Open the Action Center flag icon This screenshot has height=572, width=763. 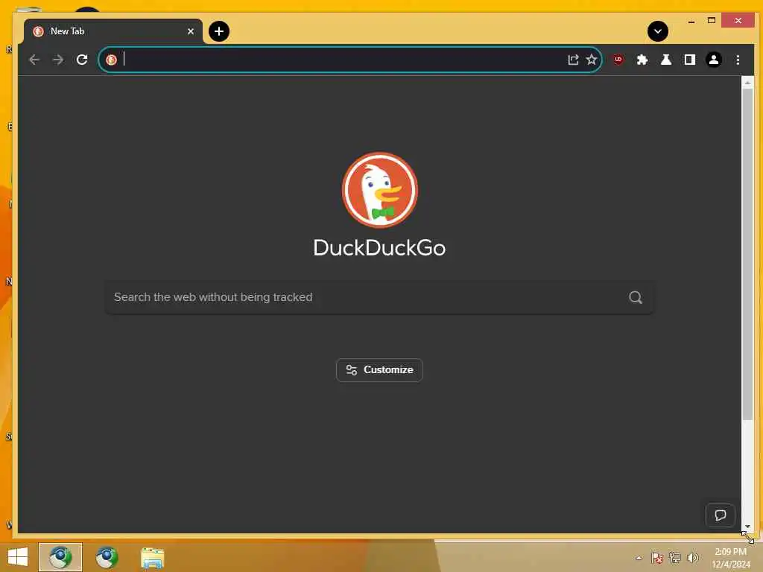pos(657,558)
